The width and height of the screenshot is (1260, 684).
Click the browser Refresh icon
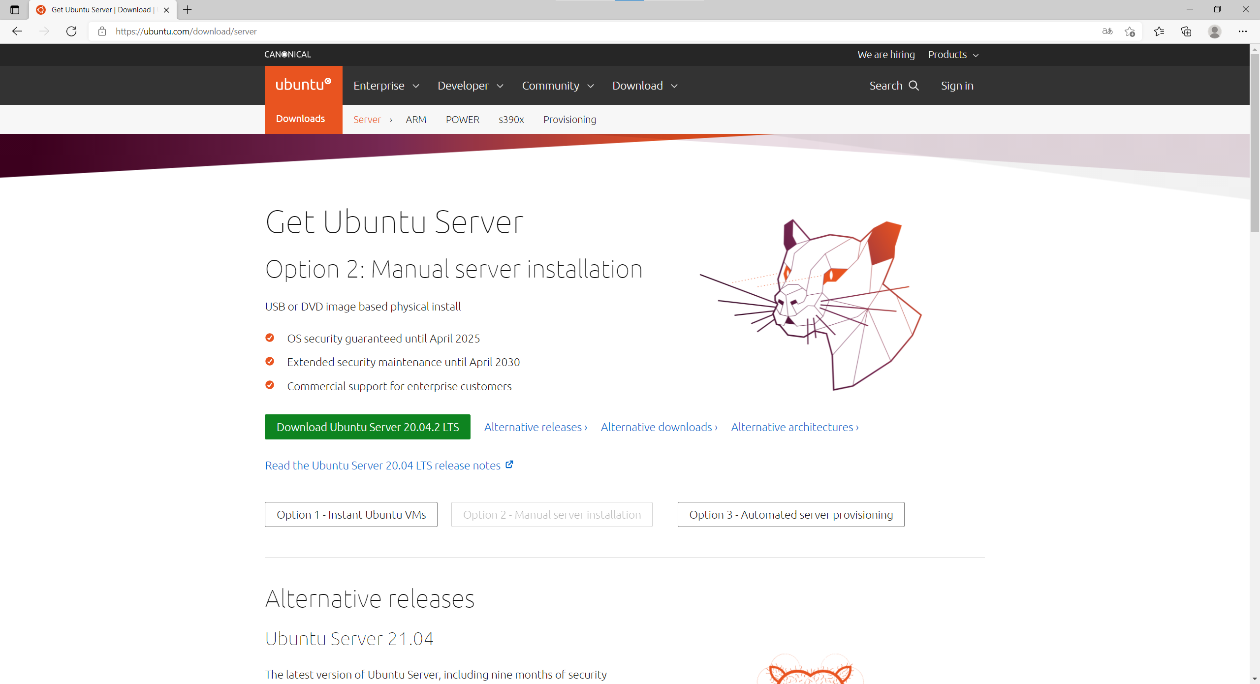(x=71, y=31)
